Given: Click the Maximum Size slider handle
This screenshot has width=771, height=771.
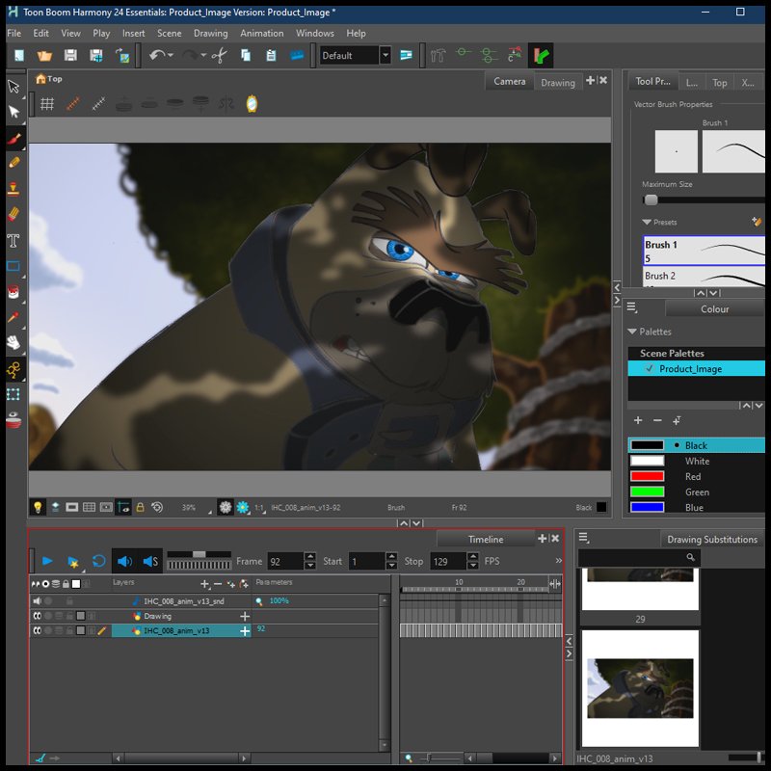Looking at the screenshot, I should pyautogui.click(x=651, y=199).
